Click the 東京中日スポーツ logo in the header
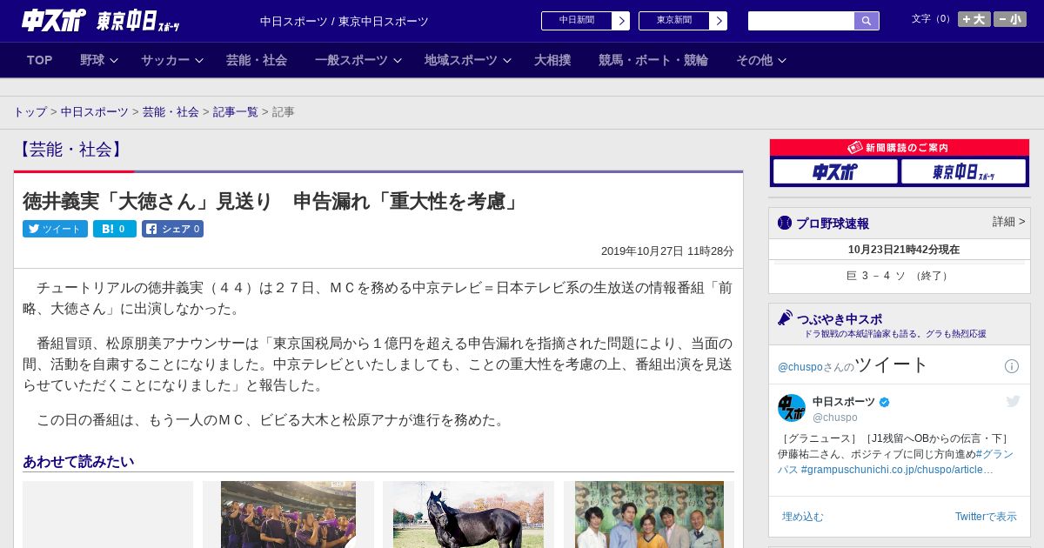This screenshot has height=548, width=1044. click(x=138, y=22)
